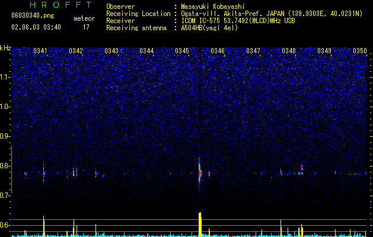Click the kHz axis unit label
The height and width of the screenshot is (237, 373).
point(5,48)
